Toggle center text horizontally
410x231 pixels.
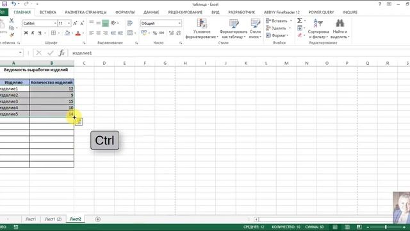point(98,33)
